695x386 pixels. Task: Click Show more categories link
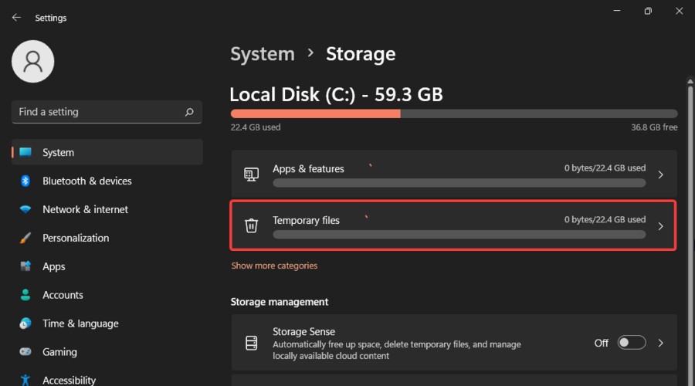tap(274, 266)
